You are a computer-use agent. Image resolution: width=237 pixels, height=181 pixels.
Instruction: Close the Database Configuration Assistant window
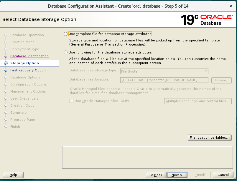click(231, 6)
